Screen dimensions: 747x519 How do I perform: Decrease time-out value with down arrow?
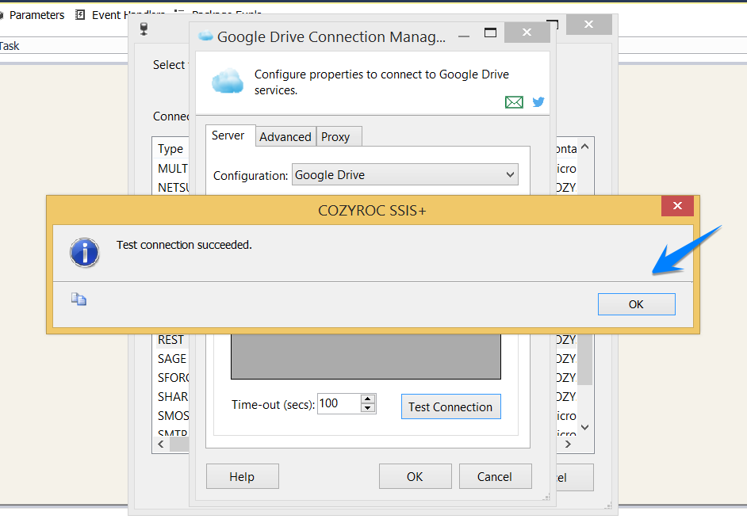(368, 408)
